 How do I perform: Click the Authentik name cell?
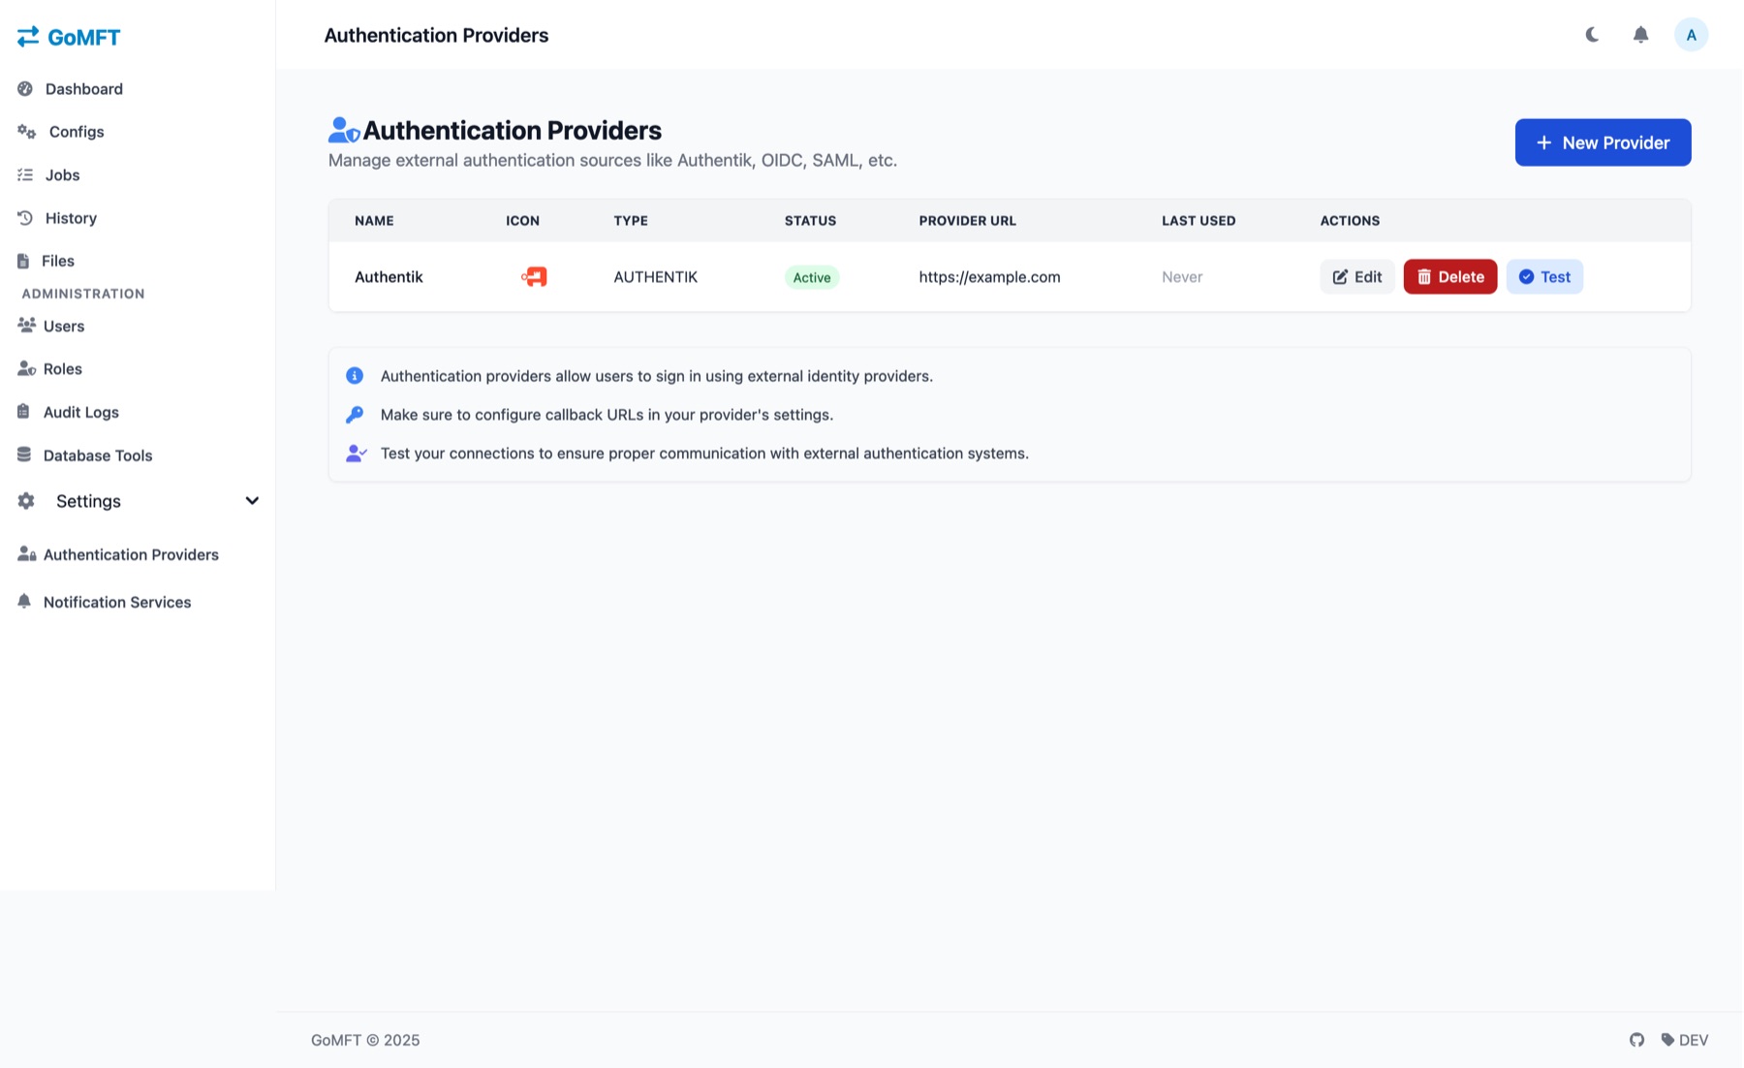389,276
